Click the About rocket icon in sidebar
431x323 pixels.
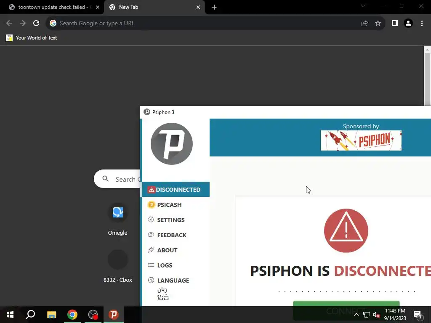pos(151,250)
